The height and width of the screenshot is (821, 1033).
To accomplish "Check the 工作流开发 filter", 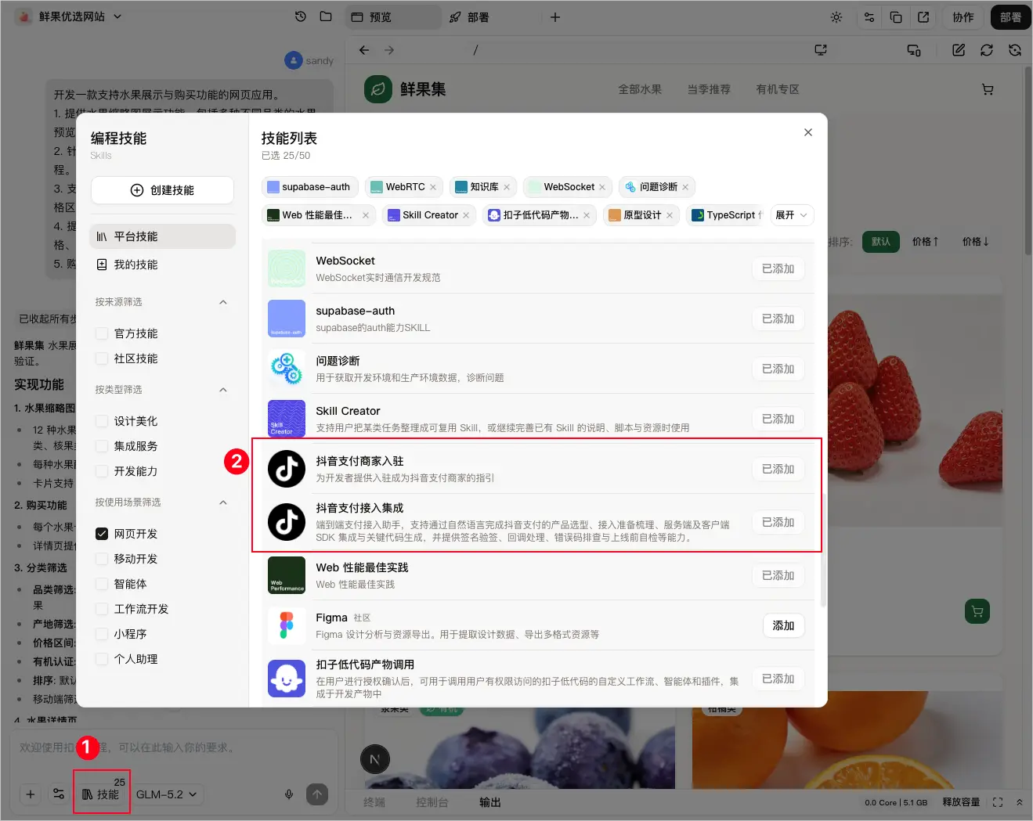I will coord(102,609).
